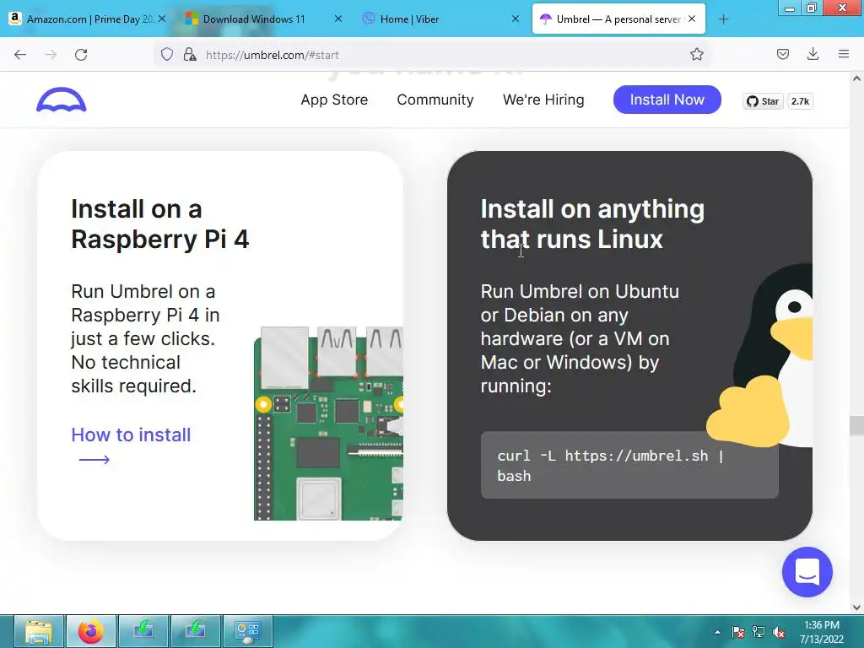Open a new browser tab
The width and height of the screenshot is (864, 648).
pyautogui.click(x=723, y=19)
